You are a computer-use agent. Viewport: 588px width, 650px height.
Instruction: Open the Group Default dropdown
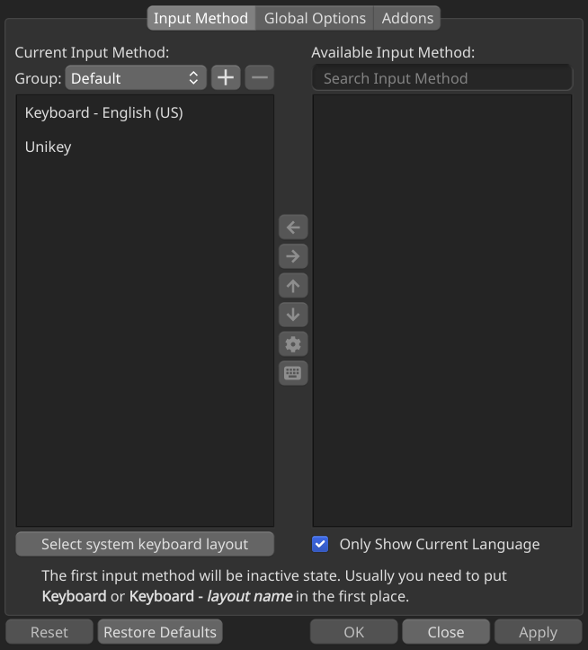tap(135, 78)
